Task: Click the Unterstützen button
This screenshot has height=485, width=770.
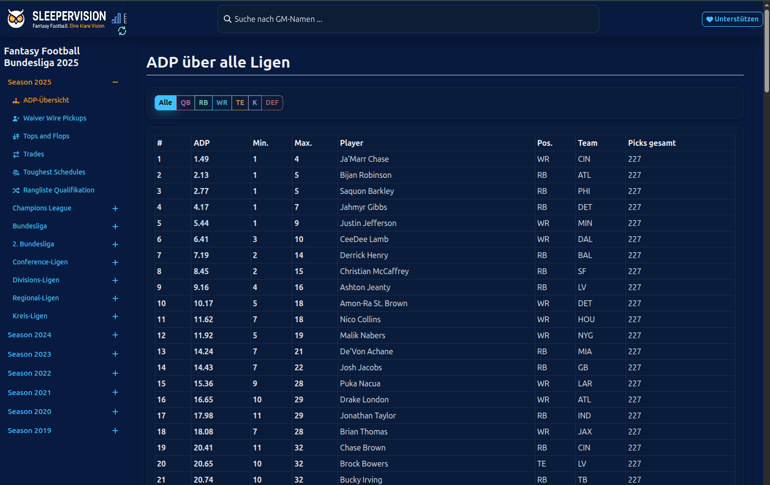Action: tap(732, 19)
